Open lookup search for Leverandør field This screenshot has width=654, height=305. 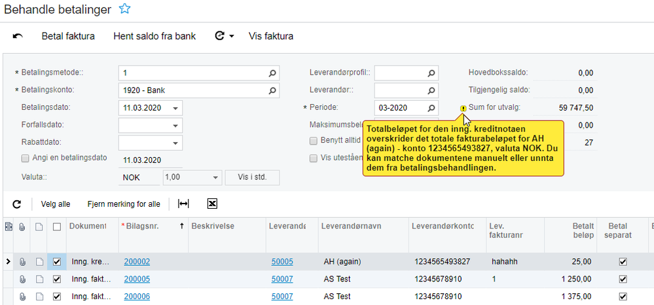tap(431, 90)
